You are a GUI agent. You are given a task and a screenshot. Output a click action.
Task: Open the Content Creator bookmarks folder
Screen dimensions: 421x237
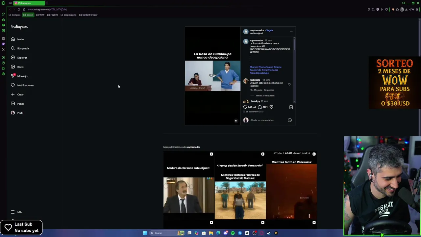tap(88, 15)
